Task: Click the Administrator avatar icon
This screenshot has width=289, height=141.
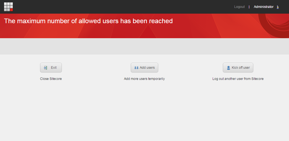Action: tap(278, 7)
